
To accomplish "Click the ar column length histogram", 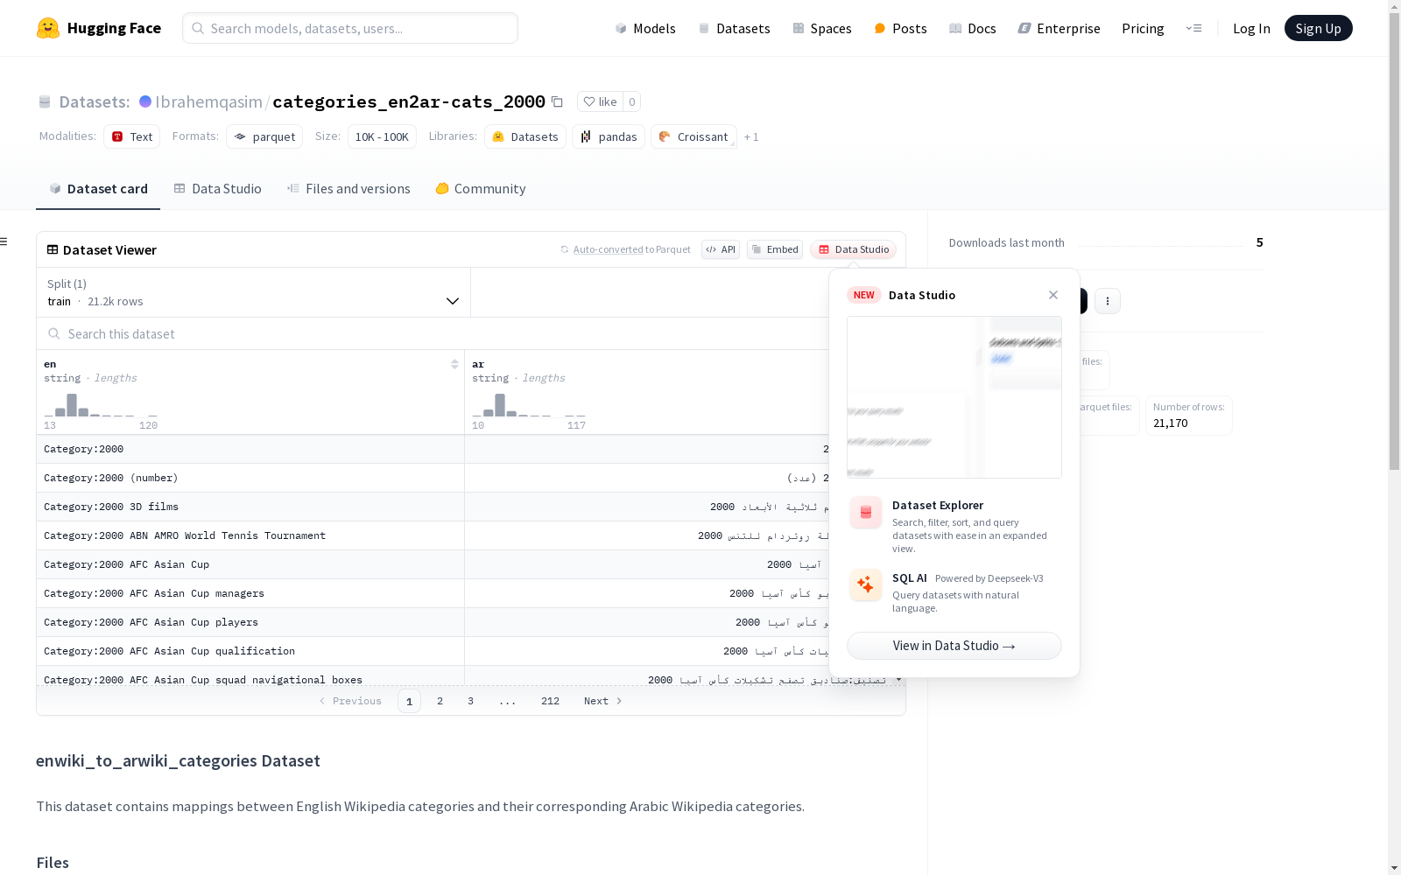I will (529, 403).
